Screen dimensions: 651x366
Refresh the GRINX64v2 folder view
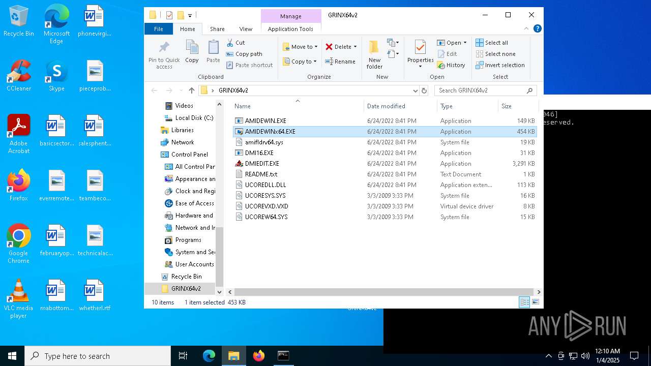click(x=424, y=90)
